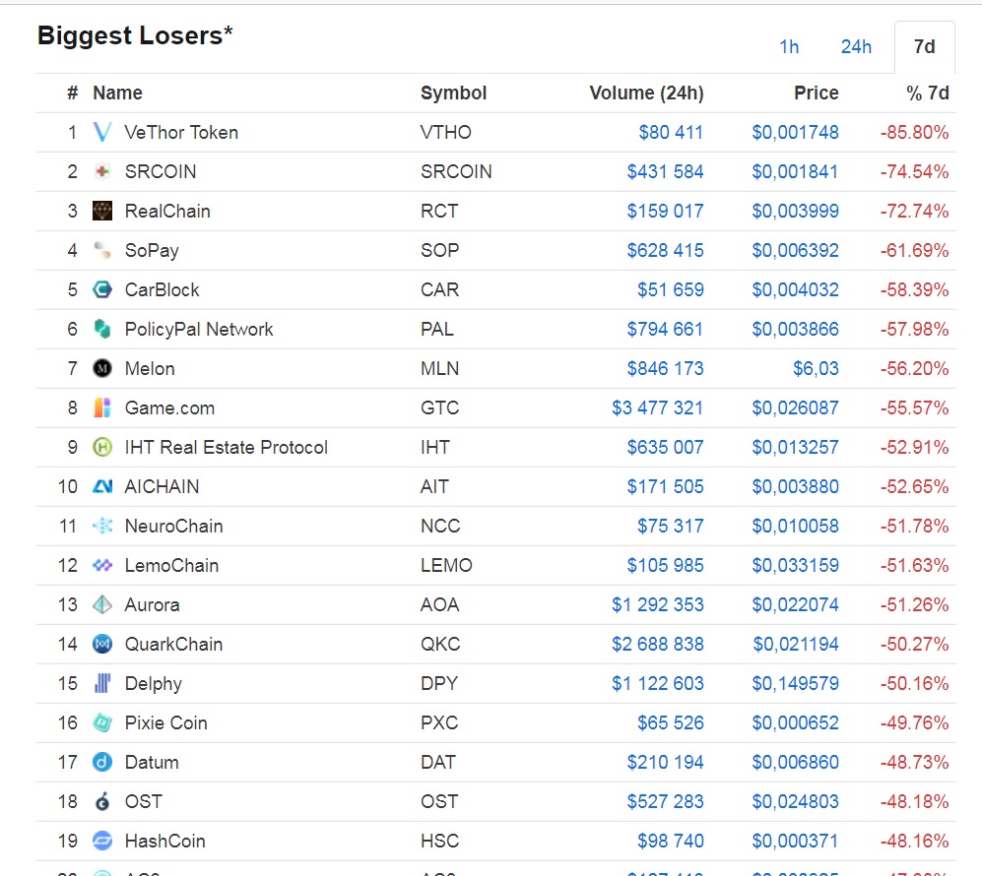Switch to the 1h losers tab
Screen dimensions: 982x876
click(789, 47)
